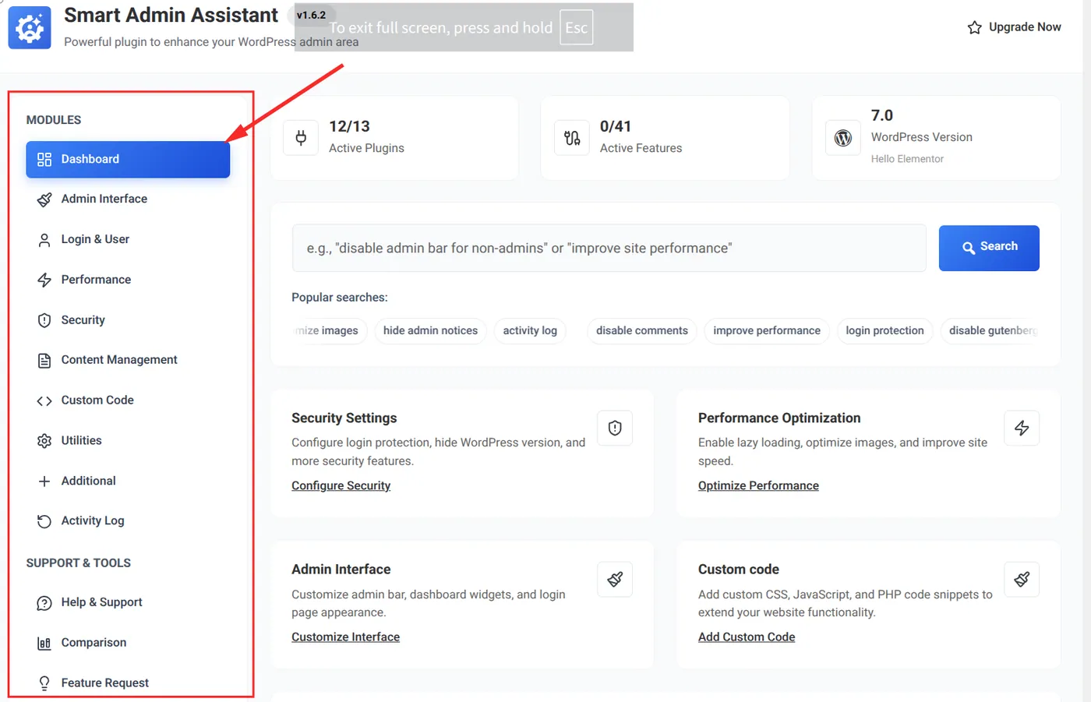
Task: Select the "hide admin notices" popular search
Action: [430, 331]
